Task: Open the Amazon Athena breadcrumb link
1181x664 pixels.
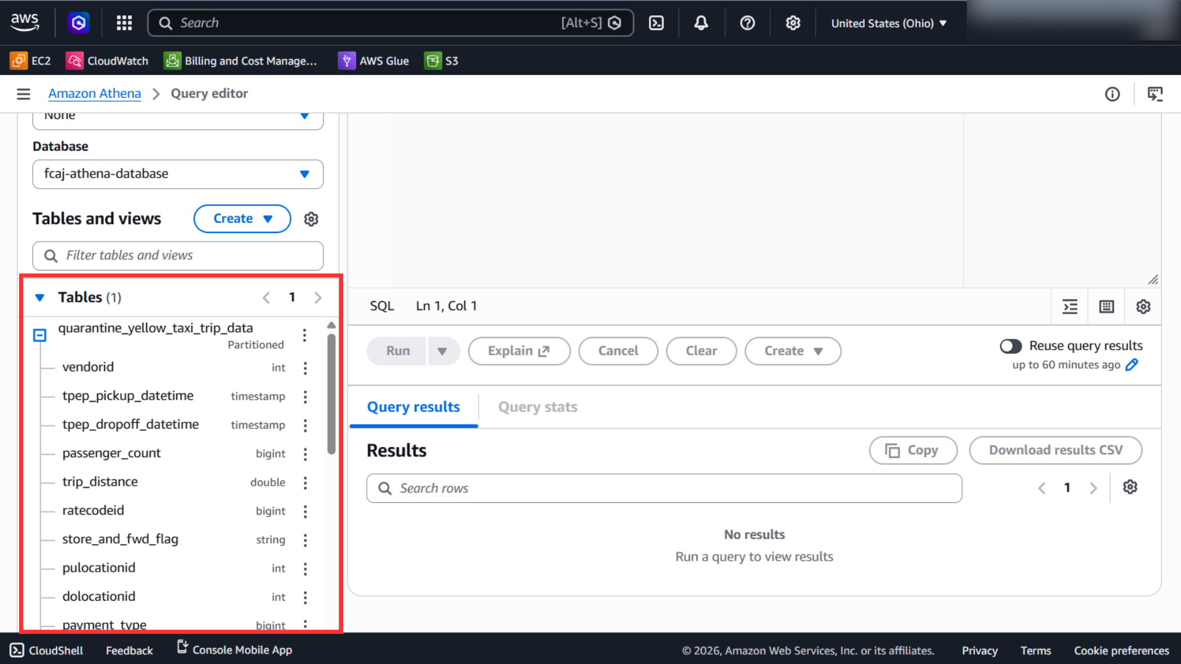Action: pyautogui.click(x=95, y=93)
